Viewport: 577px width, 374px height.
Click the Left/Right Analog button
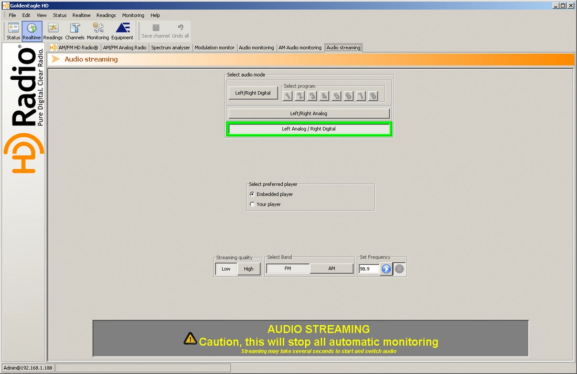pyautogui.click(x=309, y=113)
